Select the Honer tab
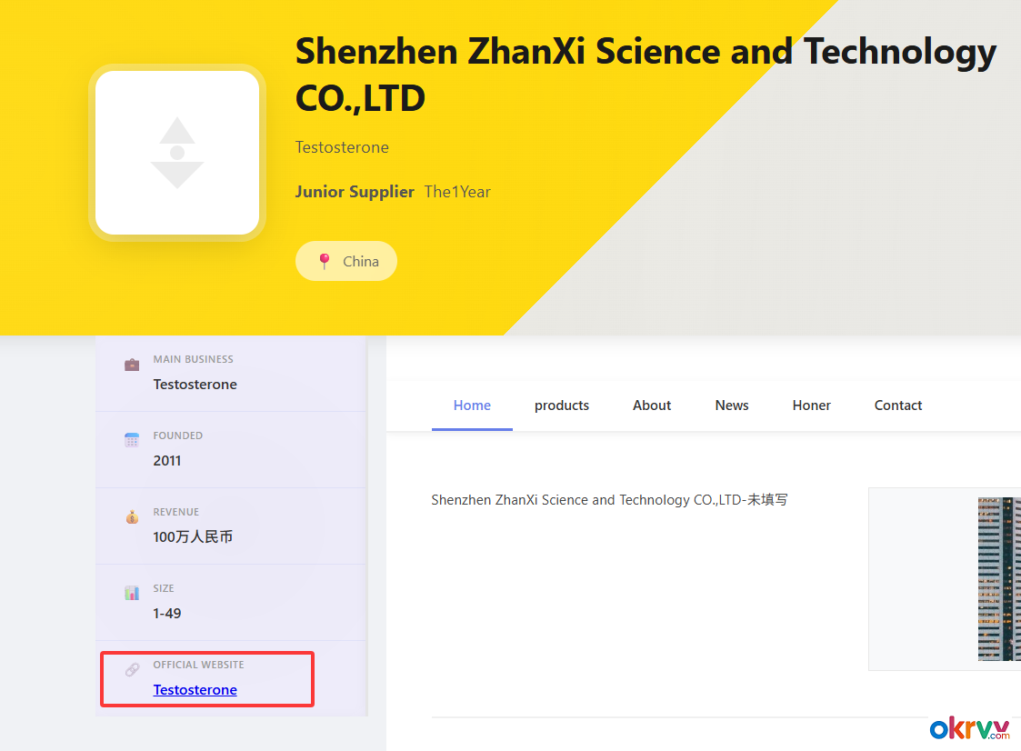 (x=812, y=406)
